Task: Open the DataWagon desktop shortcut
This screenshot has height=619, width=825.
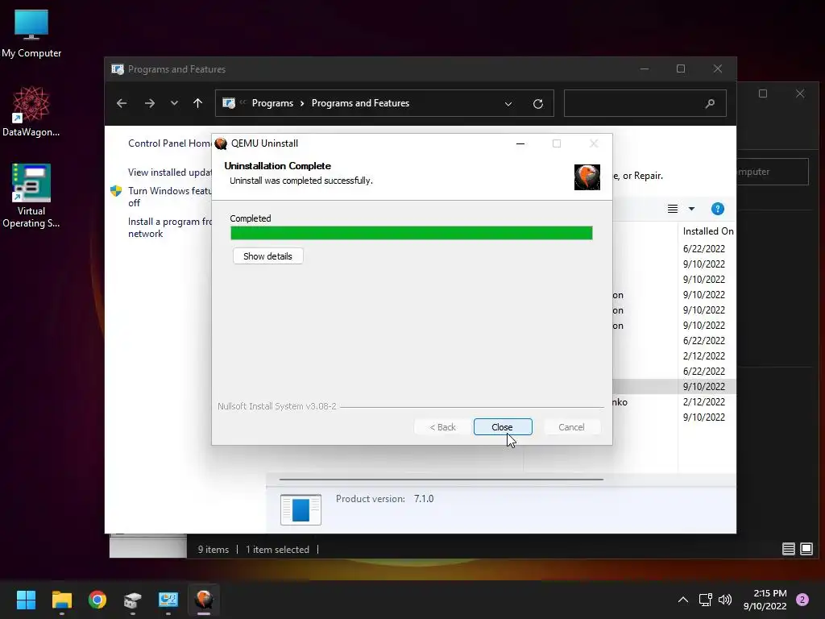Action: (31, 111)
